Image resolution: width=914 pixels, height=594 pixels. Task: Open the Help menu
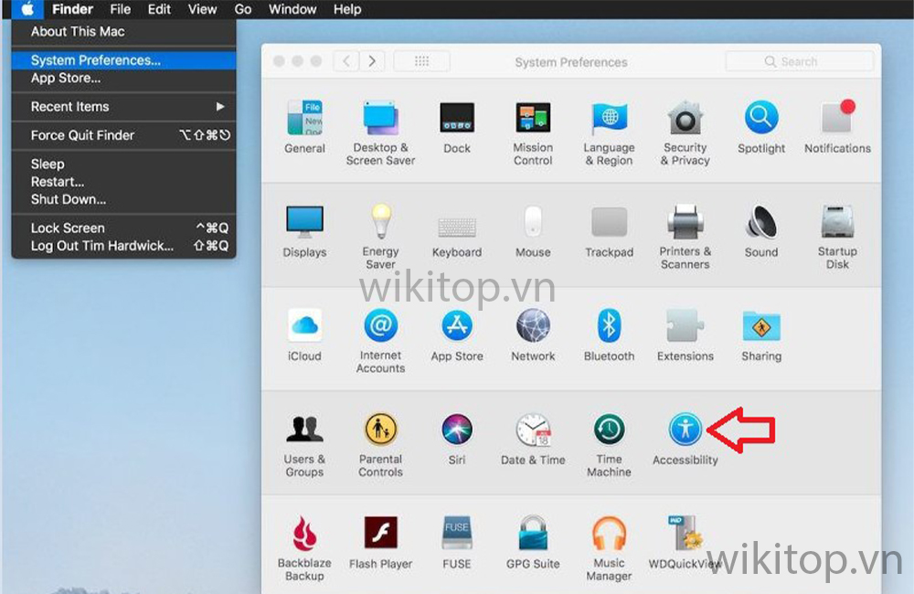pyautogui.click(x=347, y=9)
